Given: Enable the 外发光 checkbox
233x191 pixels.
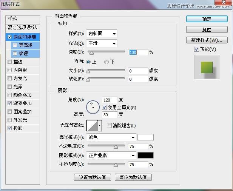Looking at the screenshot, I should (10, 120).
